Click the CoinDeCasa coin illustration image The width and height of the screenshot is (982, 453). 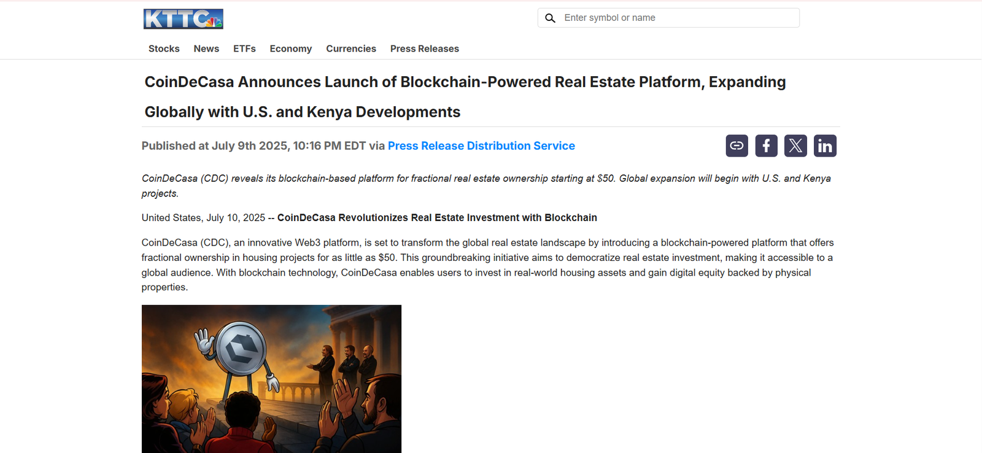271,379
